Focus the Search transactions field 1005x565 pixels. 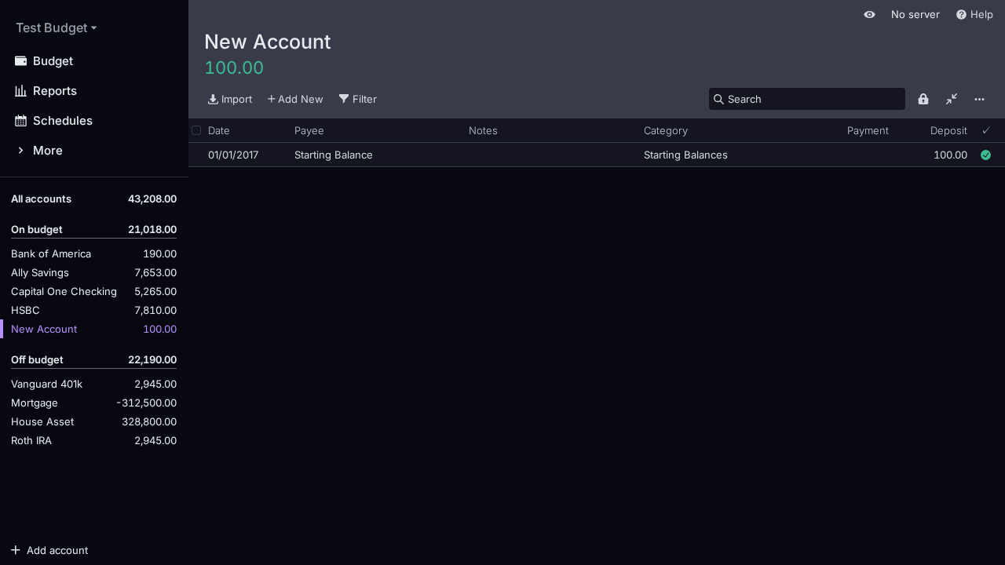[x=813, y=99]
